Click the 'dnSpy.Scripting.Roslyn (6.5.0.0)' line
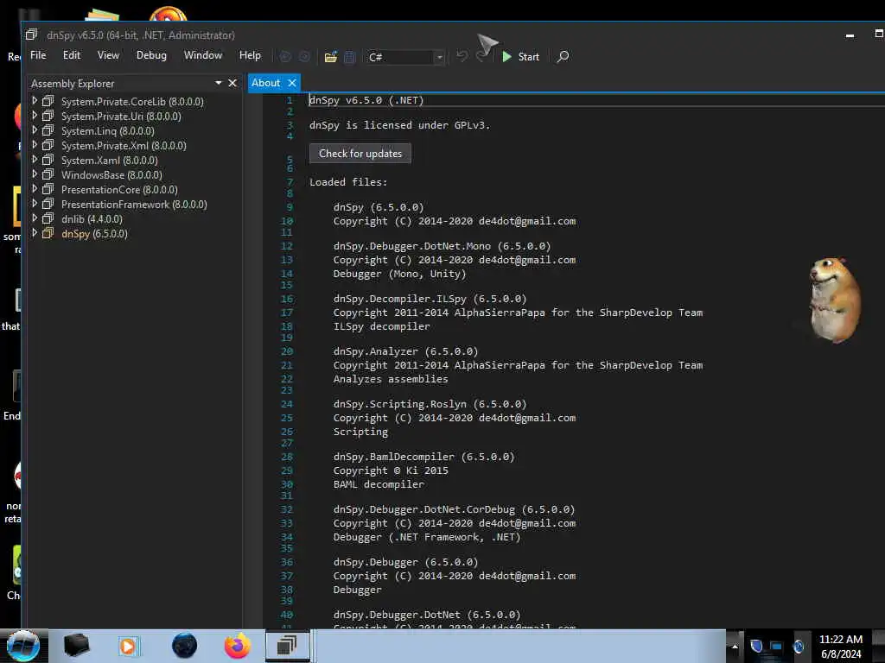 pyautogui.click(x=430, y=404)
